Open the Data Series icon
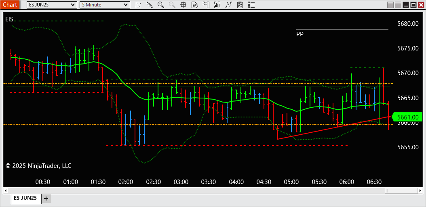 217,4
